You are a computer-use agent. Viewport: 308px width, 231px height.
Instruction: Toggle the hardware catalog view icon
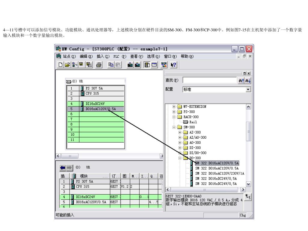(x=147, y=65)
